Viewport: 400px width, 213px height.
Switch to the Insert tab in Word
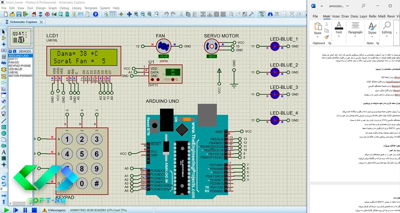336,16
